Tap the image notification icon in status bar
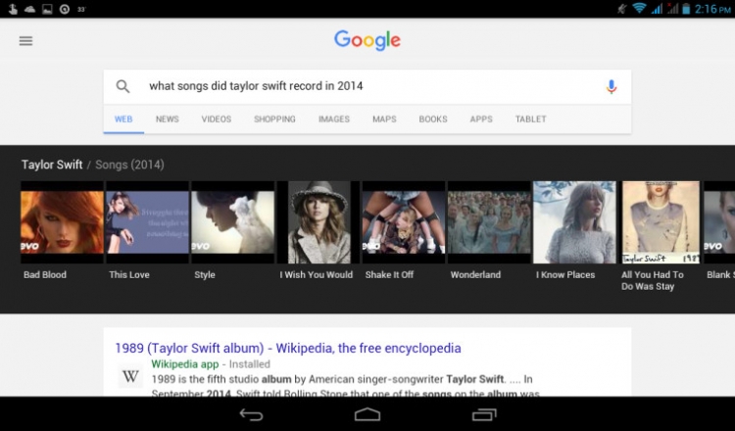 47,9
